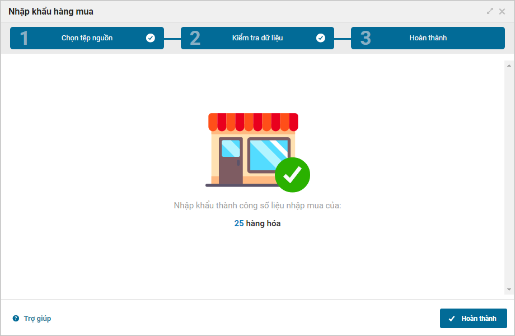Click the green success checkmark badge

tap(292, 175)
